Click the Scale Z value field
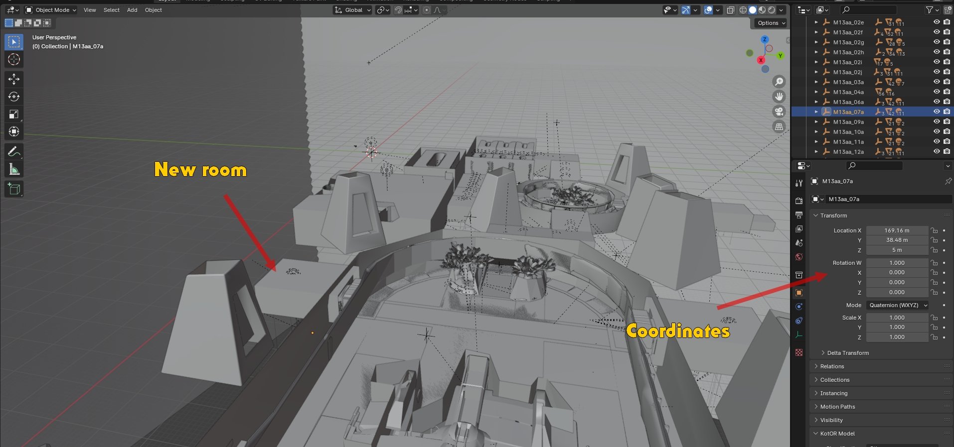The image size is (954, 447). click(x=897, y=337)
